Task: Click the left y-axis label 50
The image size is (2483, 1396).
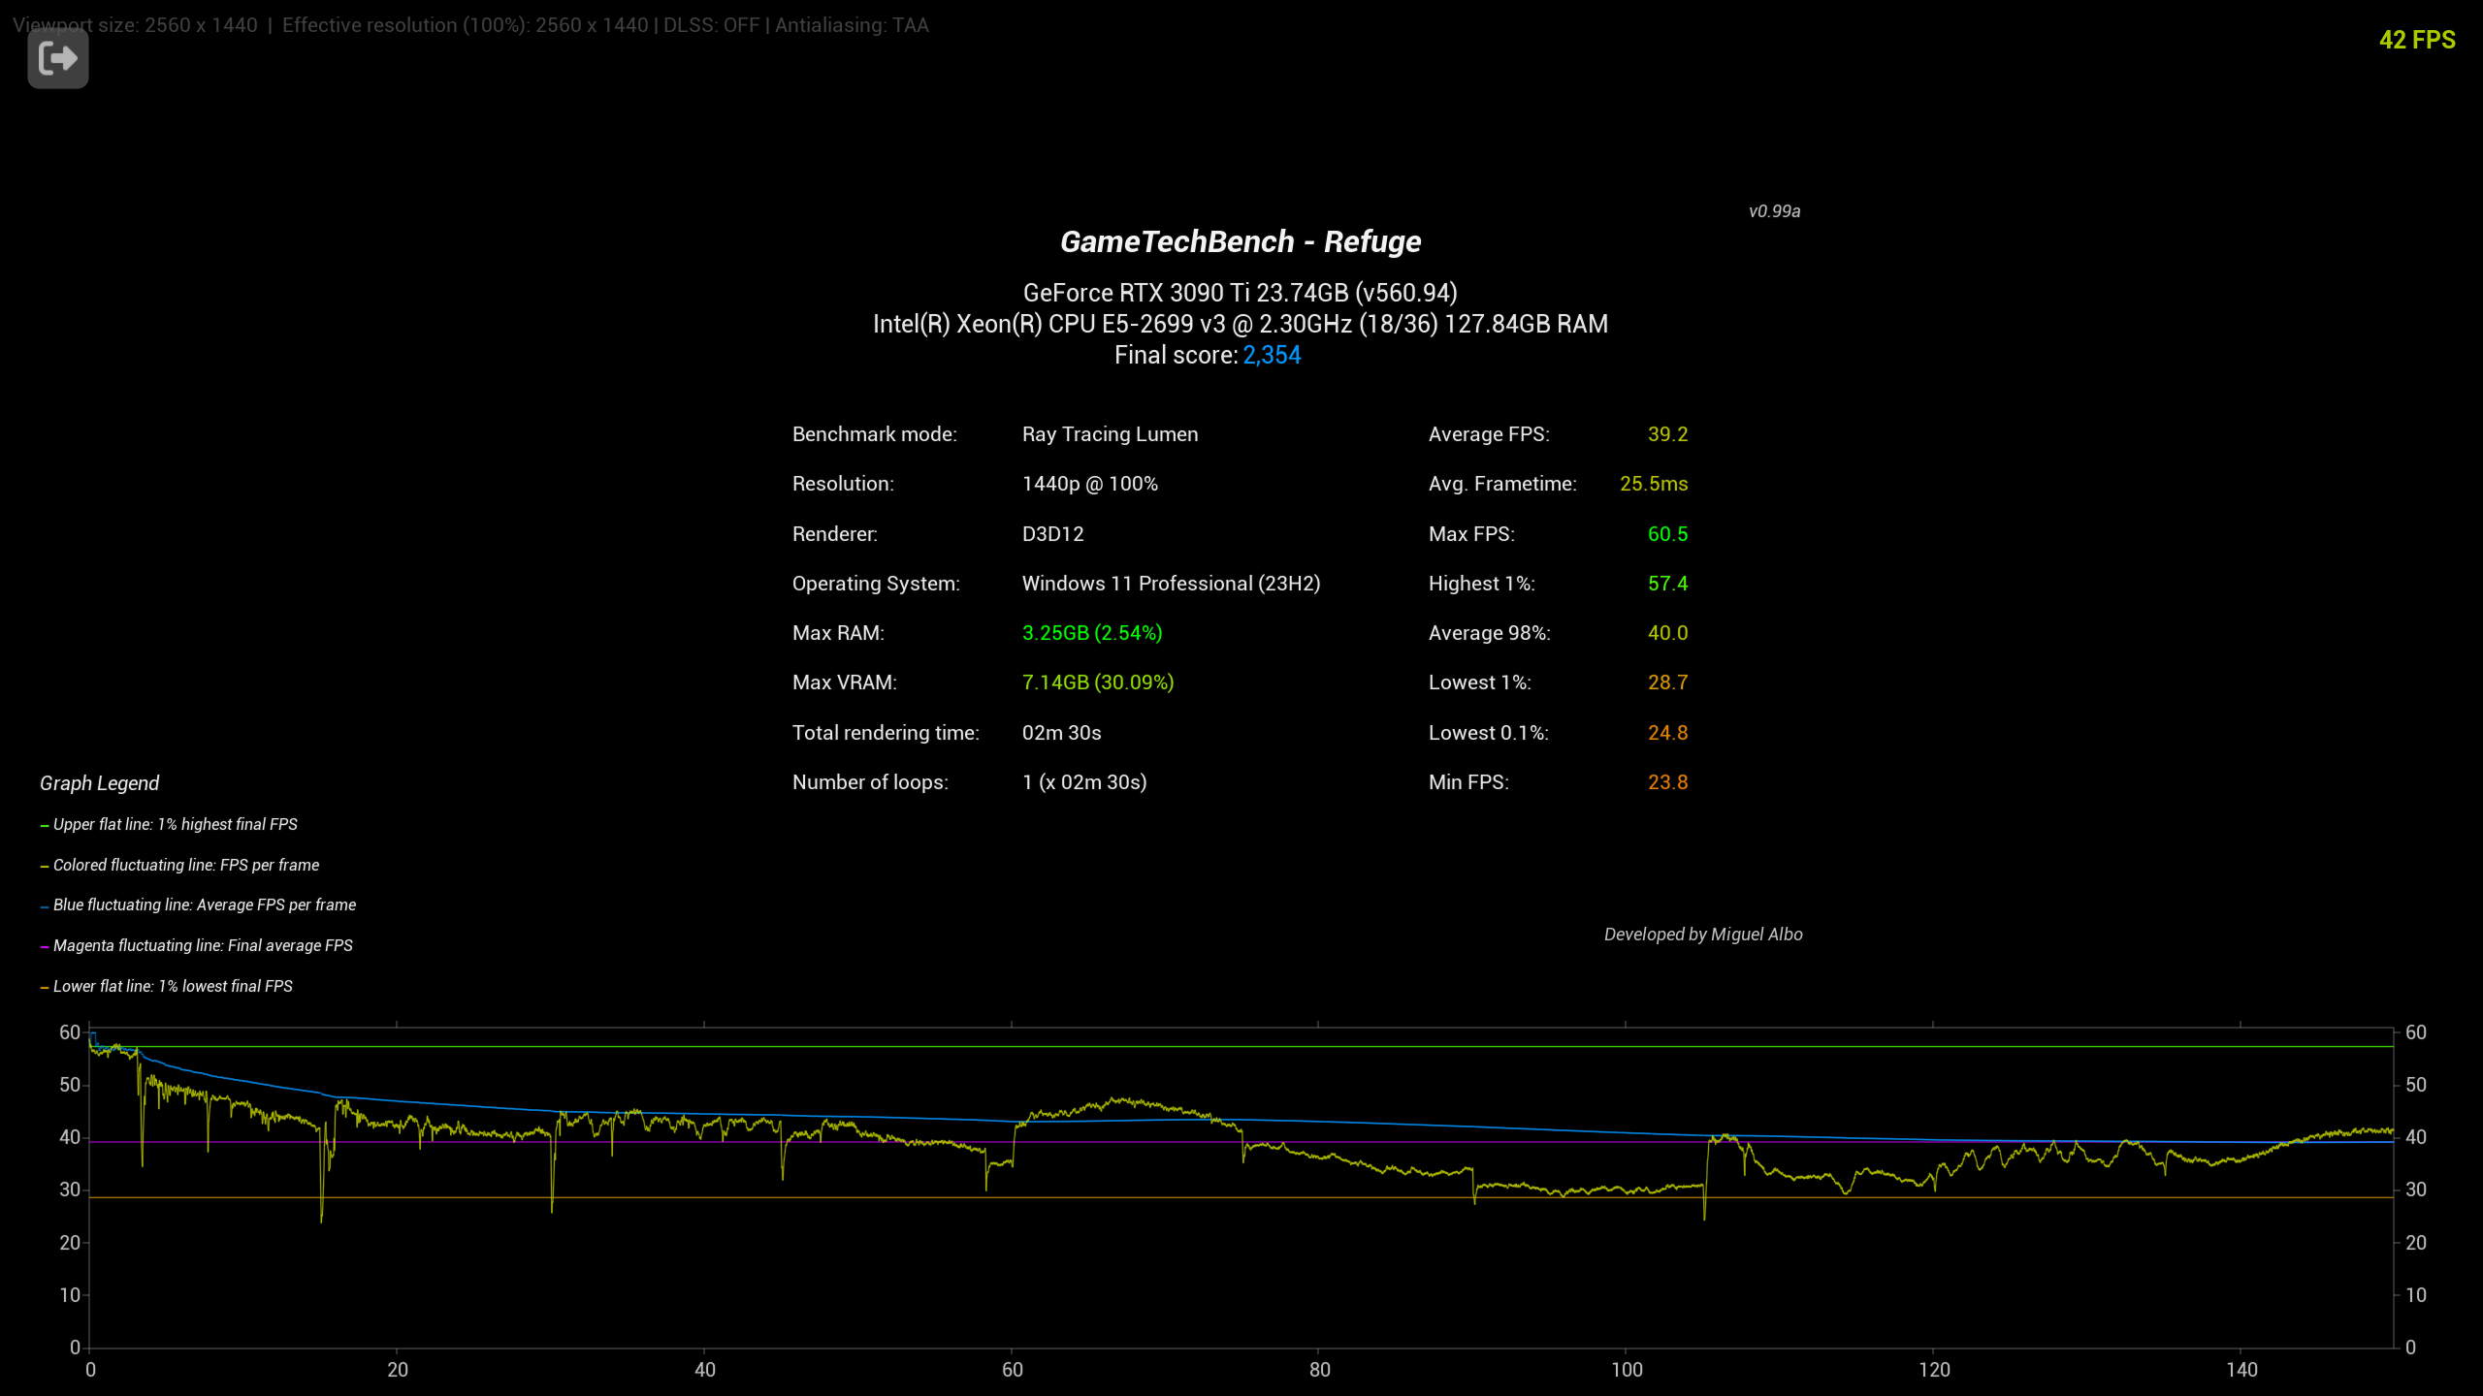Action: [x=70, y=1085]
